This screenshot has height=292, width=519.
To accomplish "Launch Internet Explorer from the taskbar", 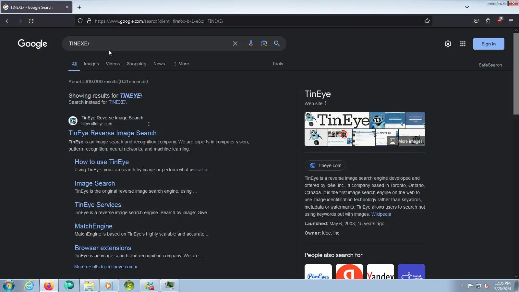I will [29, 286].
